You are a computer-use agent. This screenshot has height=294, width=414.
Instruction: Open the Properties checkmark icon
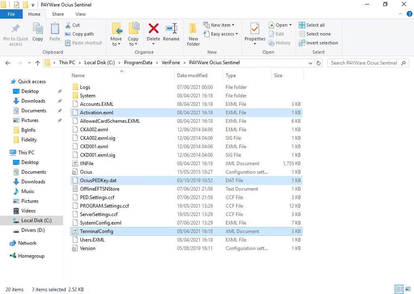[x=255, y=29]
